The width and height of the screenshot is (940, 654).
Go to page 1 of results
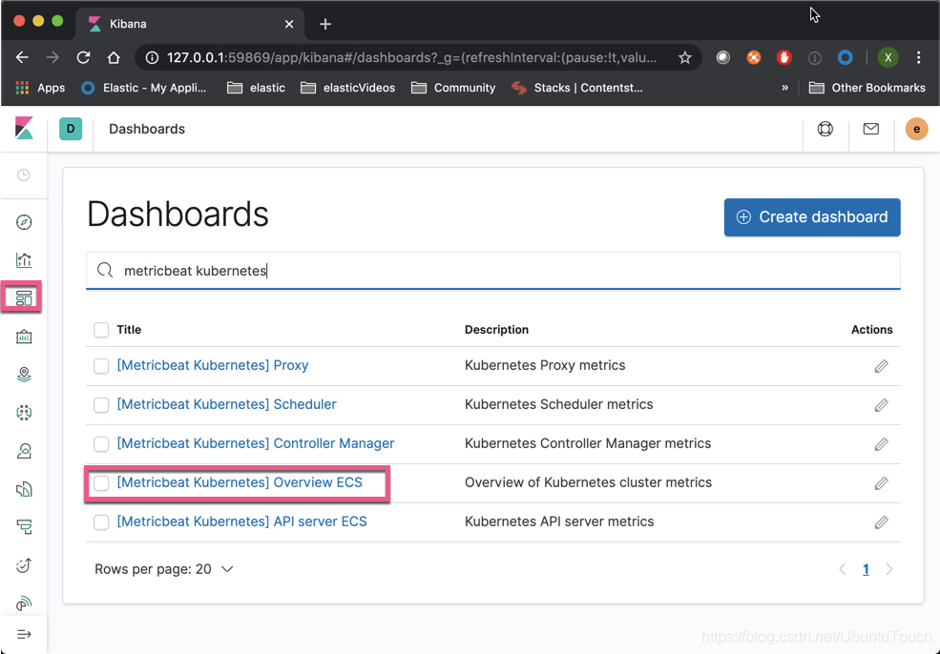click(x=866, y=569)
